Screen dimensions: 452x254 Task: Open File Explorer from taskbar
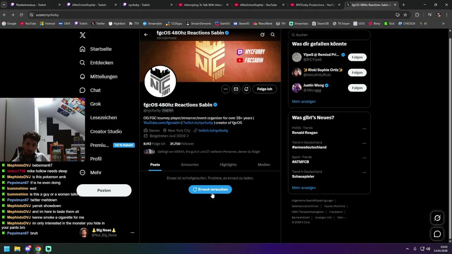tap(17, 249)
